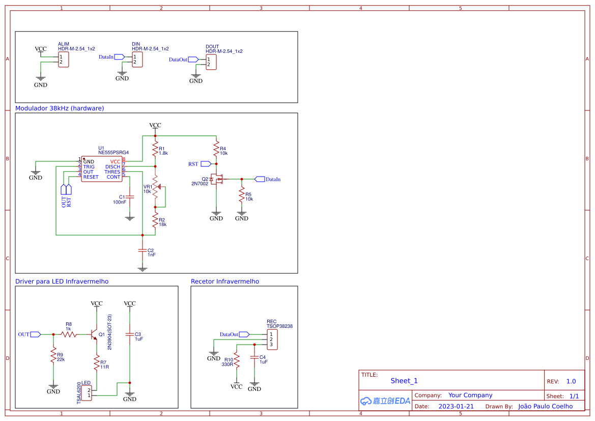Image resolution: width=595 pixels, height=421 pixels.
Task: Click the date '2023-01-21' in title block
Action: 457,406
